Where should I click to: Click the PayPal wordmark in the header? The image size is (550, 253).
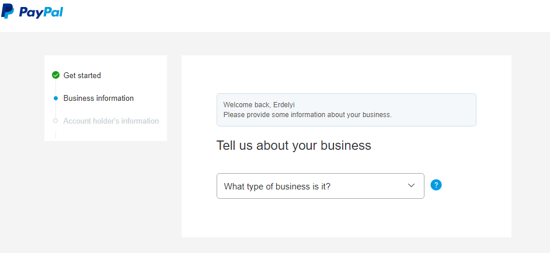41,12
